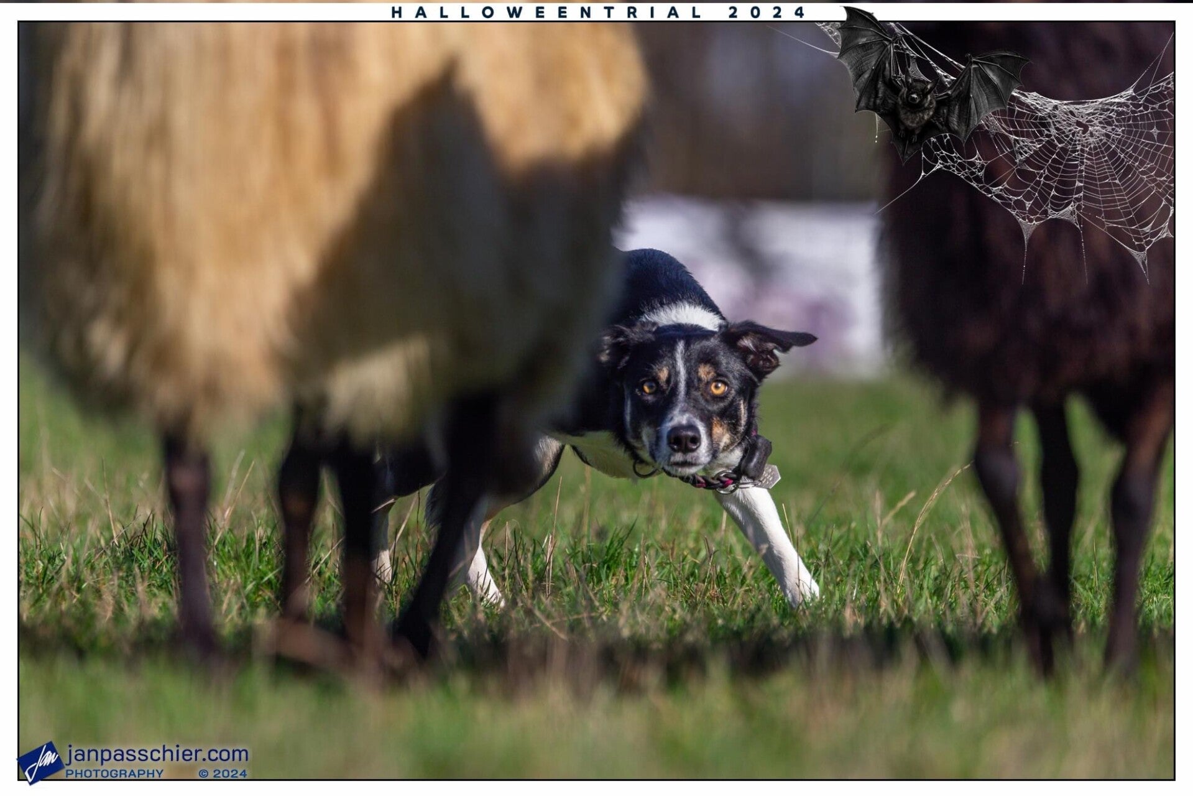Image resolution: width=1193 pixels, height=796 pixels.
Task: Click the dog's white front paw
Action: click(x=802, y=591)
